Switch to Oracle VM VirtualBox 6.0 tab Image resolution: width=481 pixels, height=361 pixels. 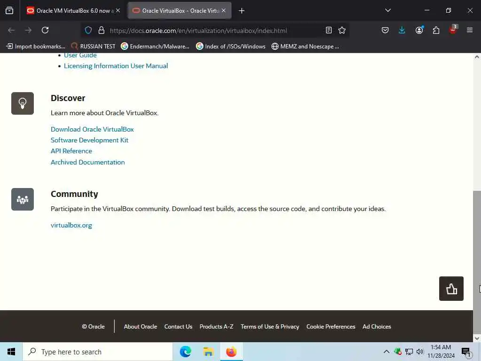73,11
